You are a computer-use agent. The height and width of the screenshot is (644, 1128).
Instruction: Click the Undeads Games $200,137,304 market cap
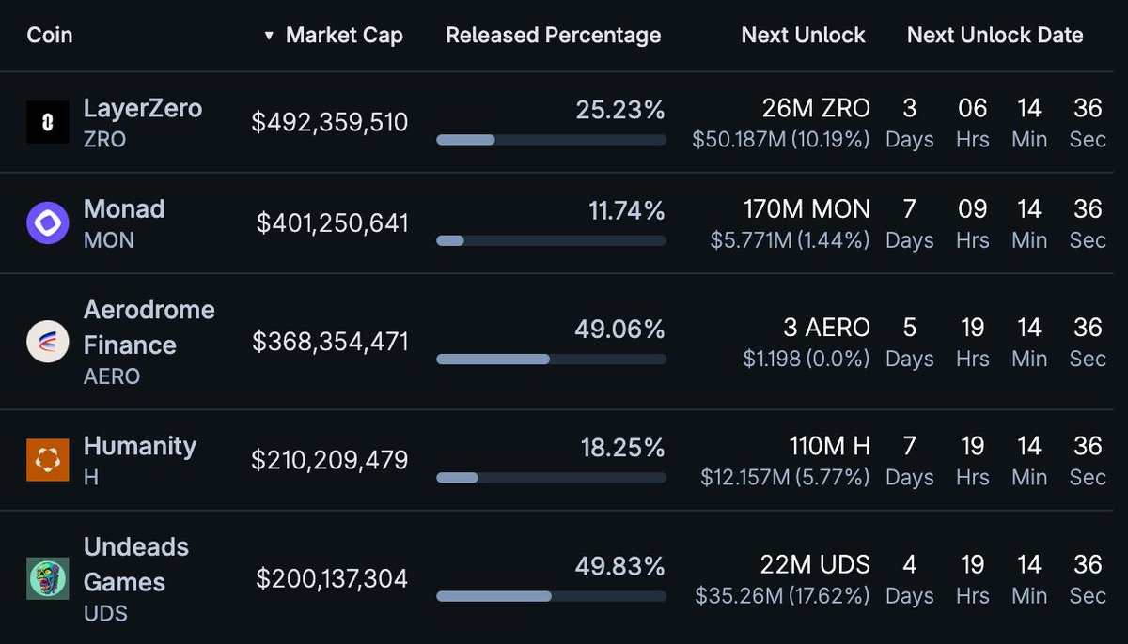click(x=332, y=578)
